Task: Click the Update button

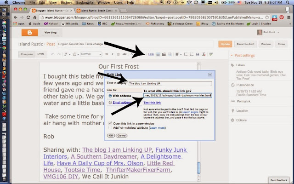Action: click(225, 44)
